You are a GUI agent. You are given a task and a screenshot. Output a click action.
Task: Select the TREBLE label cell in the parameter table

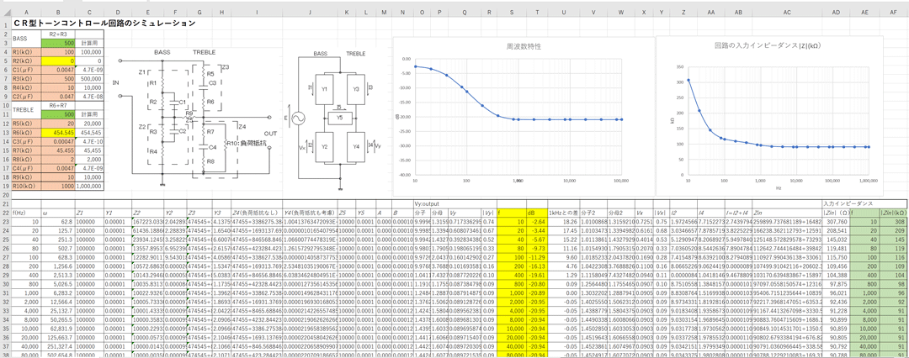pos(27,110)
